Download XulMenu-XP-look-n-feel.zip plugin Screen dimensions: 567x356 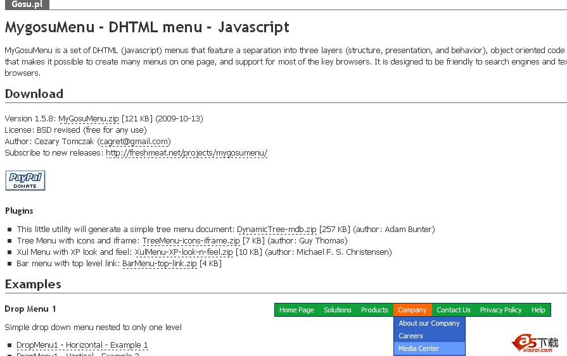point(184,252)
